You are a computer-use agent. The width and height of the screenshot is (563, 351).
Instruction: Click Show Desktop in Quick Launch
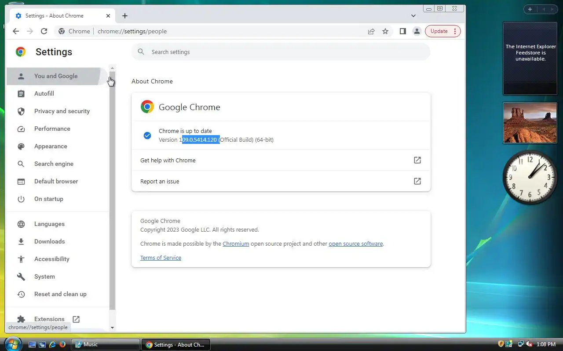[x=32, y=344]
